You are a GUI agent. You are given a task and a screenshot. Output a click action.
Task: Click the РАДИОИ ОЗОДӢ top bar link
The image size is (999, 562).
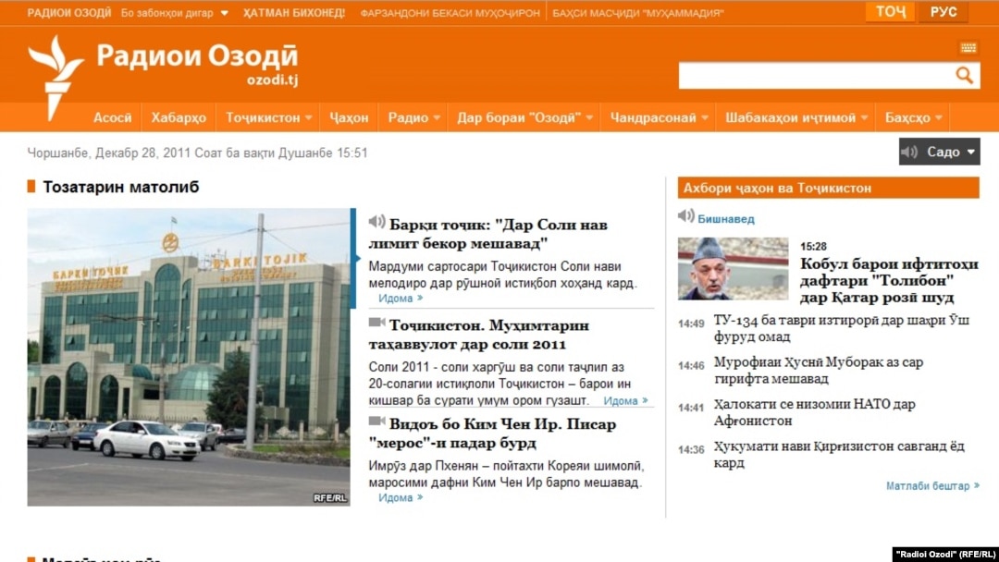(68, 13)
